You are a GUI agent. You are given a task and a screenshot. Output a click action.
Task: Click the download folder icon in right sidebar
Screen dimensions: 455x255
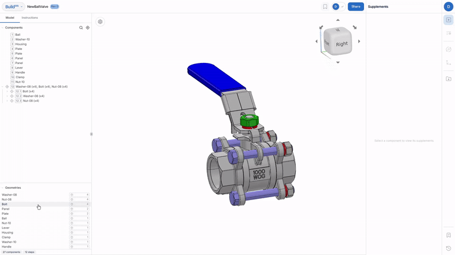(449, 79)
